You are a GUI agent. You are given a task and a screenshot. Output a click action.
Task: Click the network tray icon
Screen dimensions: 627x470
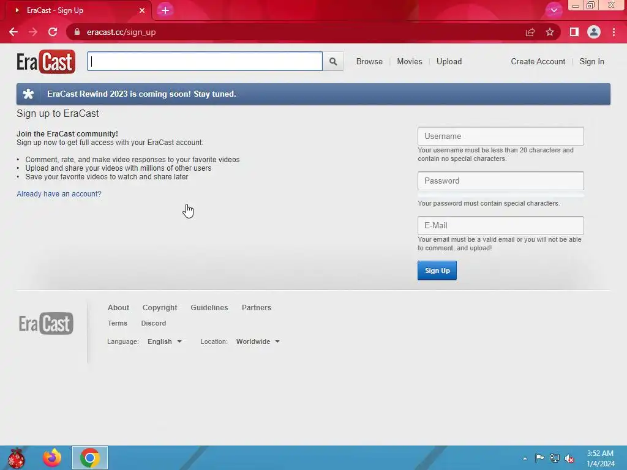pyautogui.click(x=555, y=458)
